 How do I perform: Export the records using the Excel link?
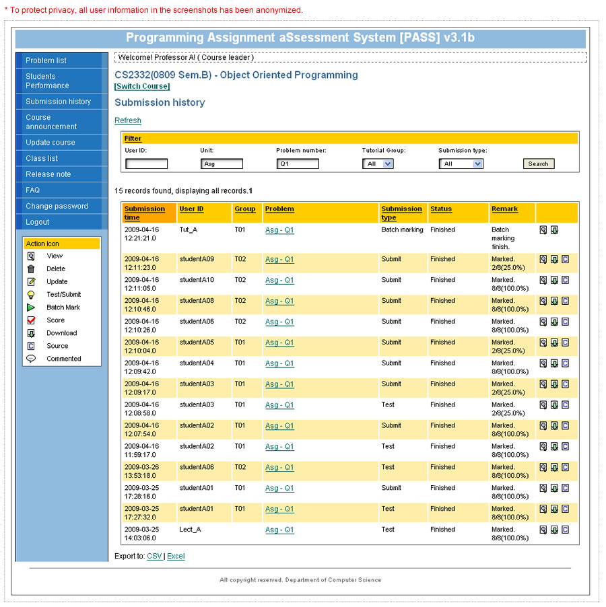click(176, 557)
